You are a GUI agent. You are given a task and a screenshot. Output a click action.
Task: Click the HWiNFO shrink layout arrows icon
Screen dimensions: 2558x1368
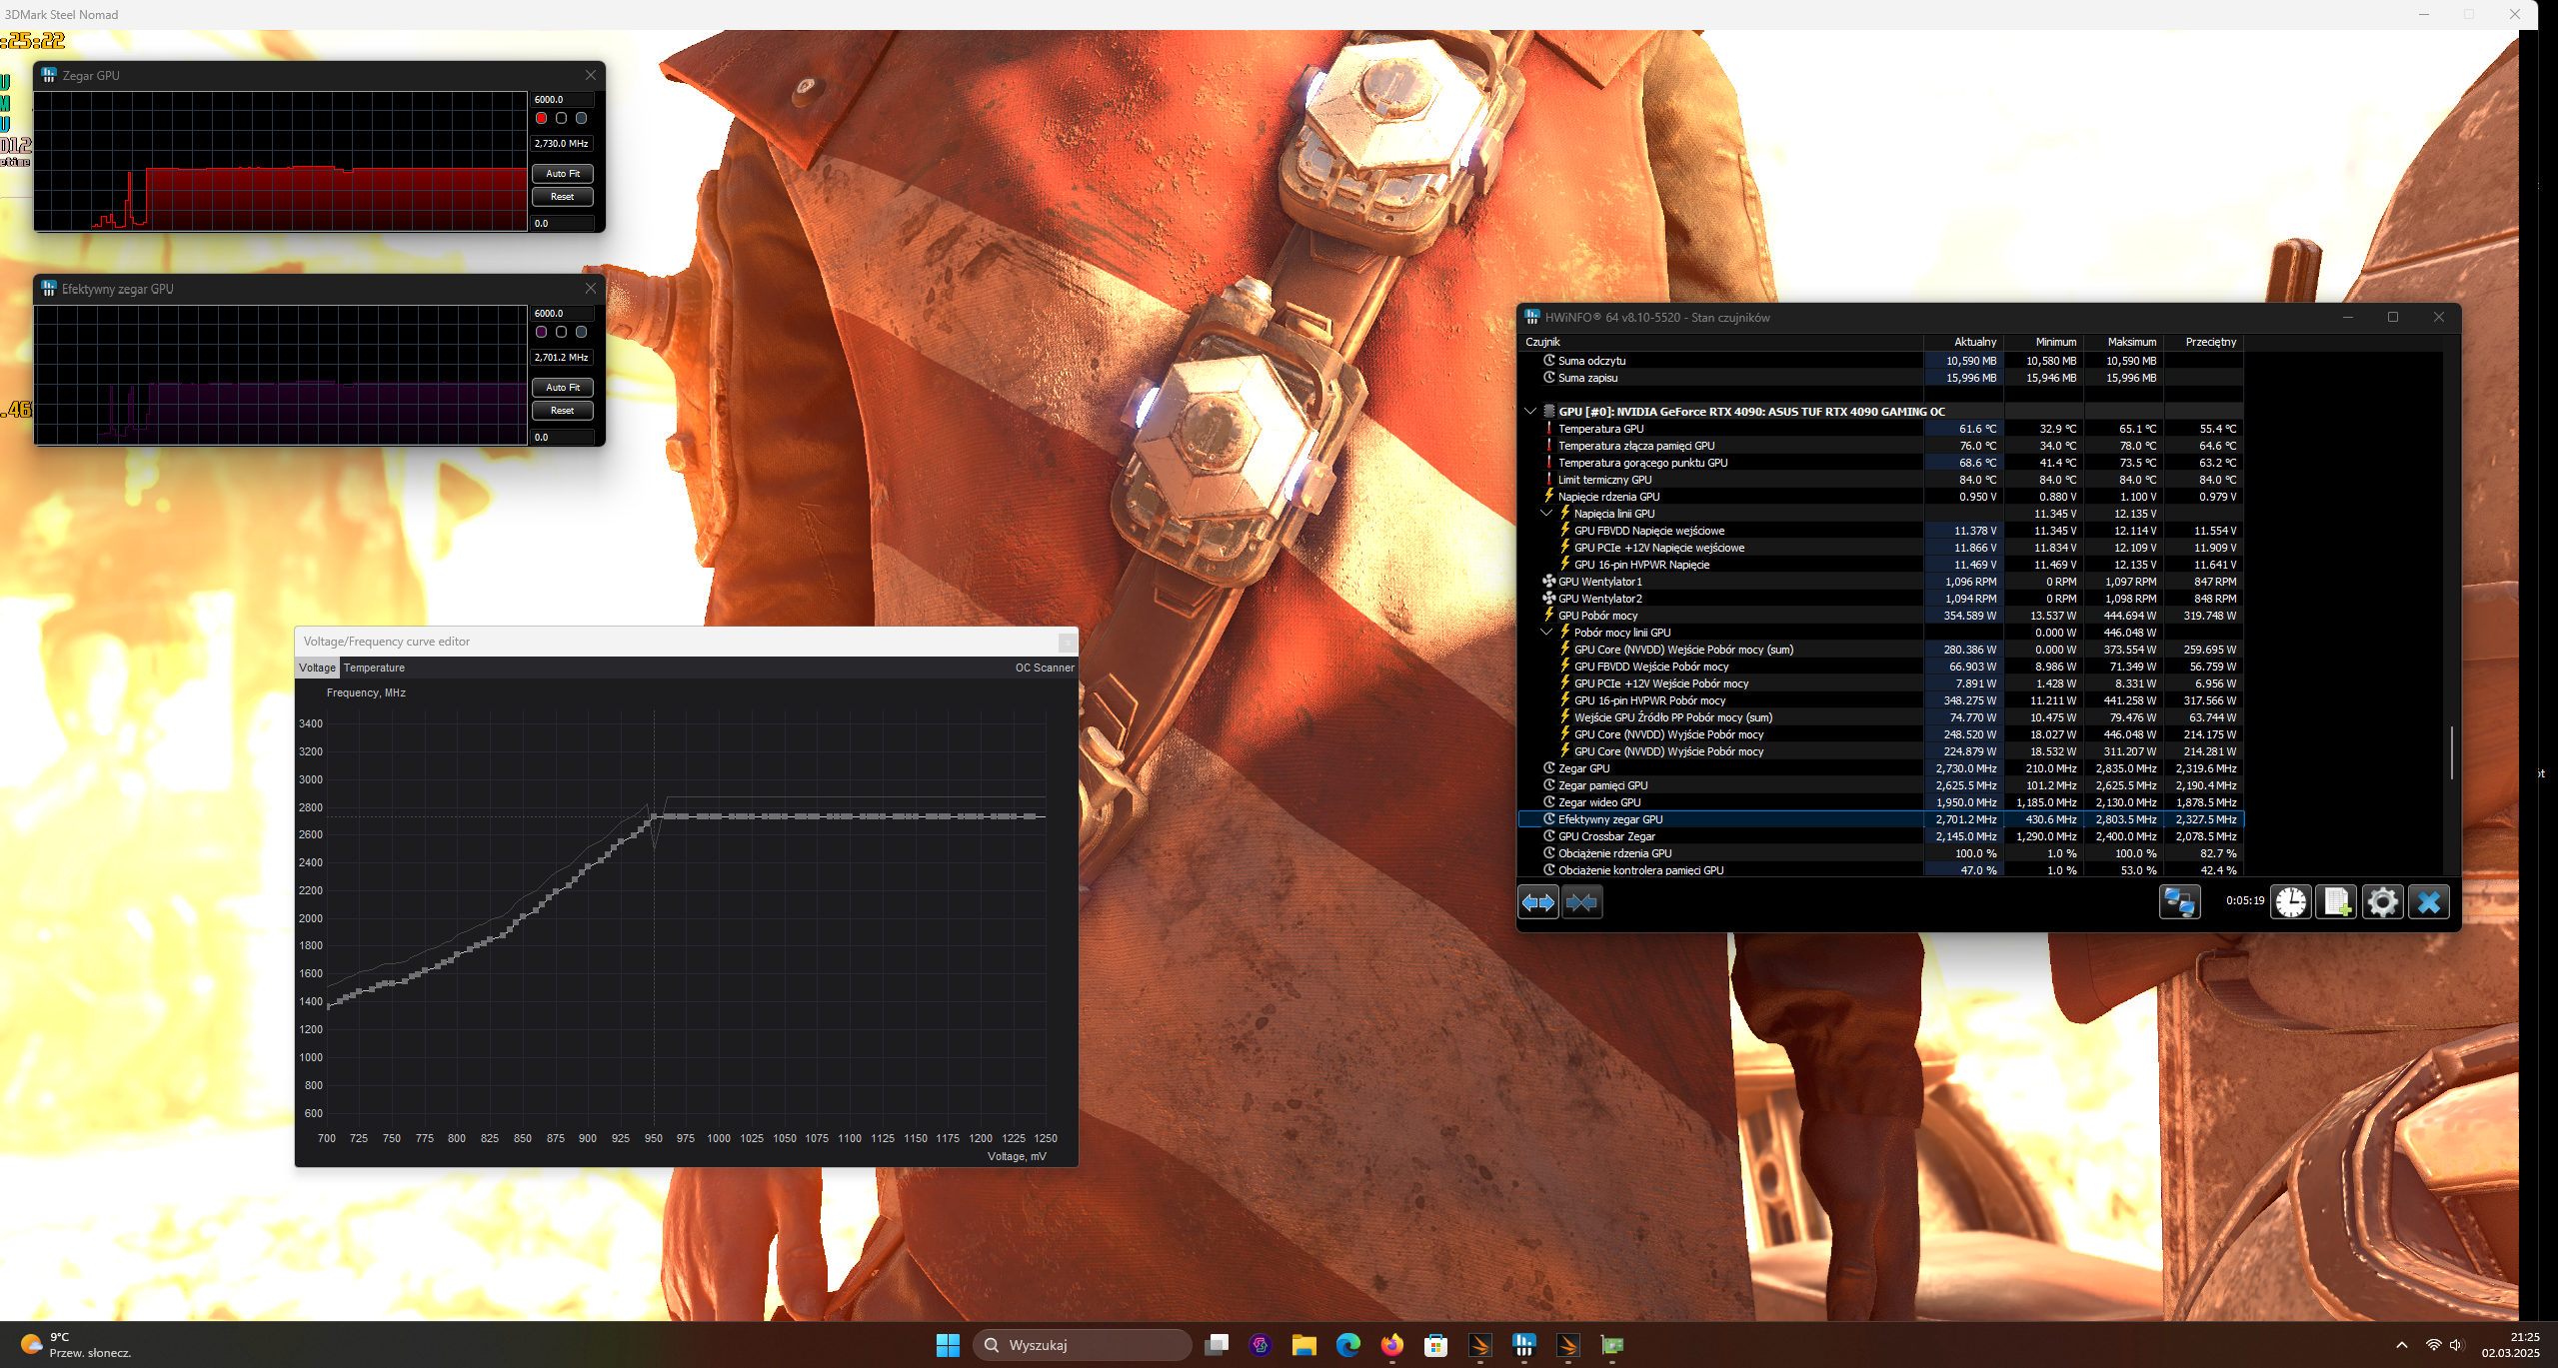point(1582,902)
